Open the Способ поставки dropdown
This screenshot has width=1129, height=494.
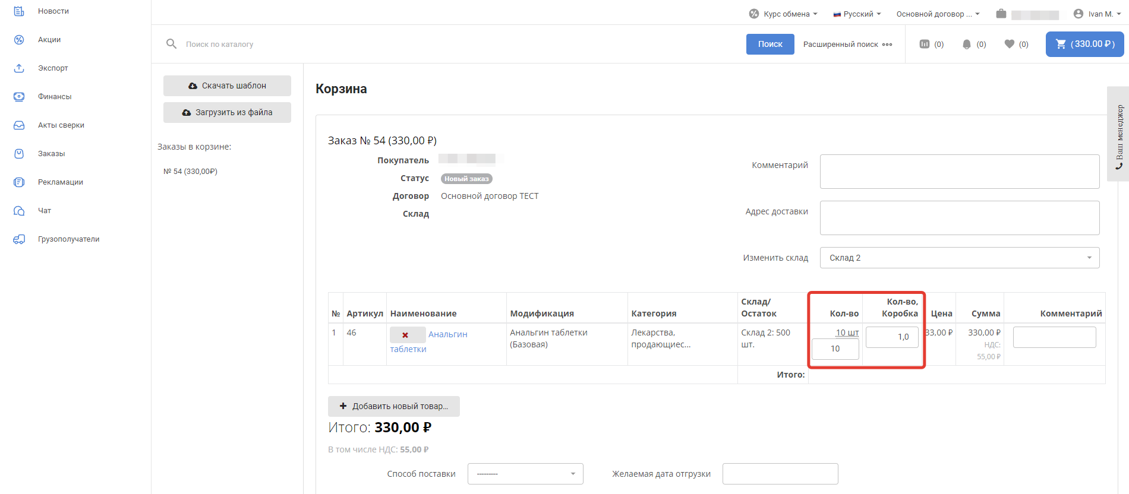tap(525, 474)
